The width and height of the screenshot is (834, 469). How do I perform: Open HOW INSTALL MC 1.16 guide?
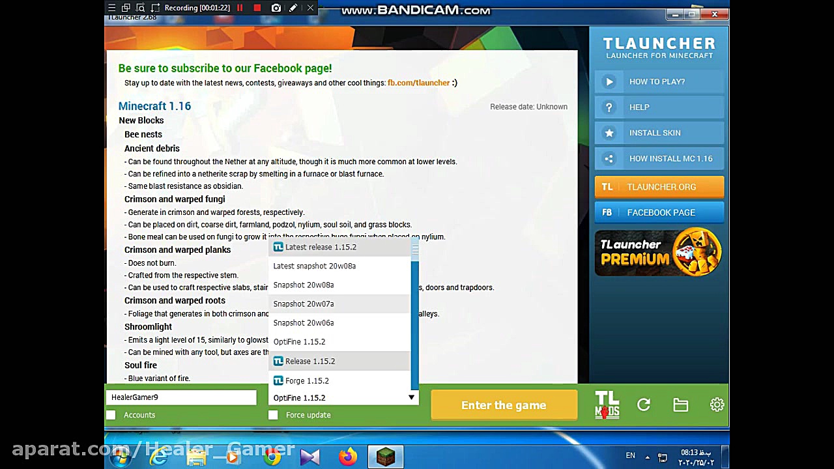pyautogui.click(x=659, y=158)
